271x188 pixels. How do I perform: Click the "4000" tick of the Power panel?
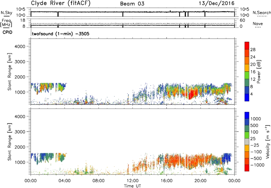coord(20,46)
